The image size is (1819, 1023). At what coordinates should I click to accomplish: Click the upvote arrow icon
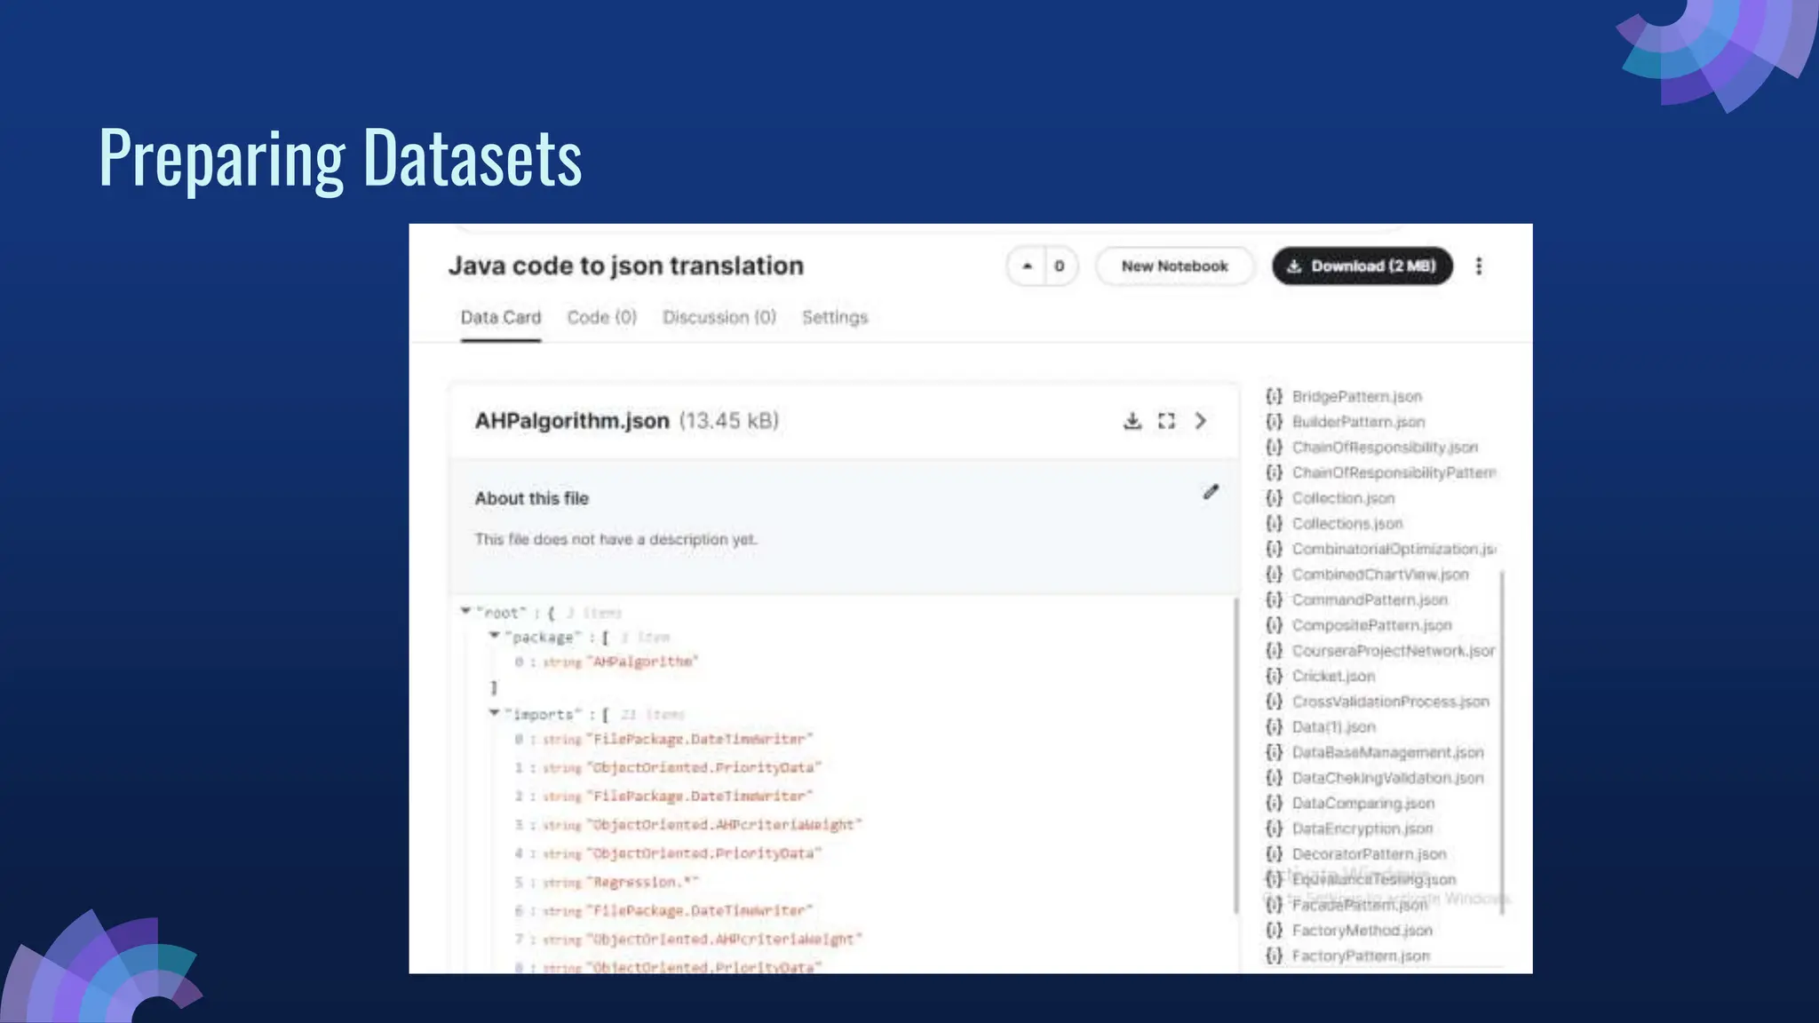point(1027,266)
